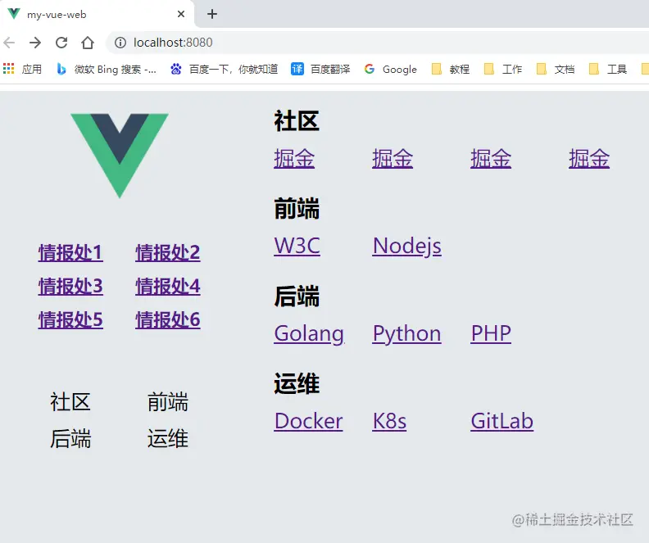This screenshot has height=543, width=649.
Task: Open the 情报处5 link
Action: click(x=70, y=319)
